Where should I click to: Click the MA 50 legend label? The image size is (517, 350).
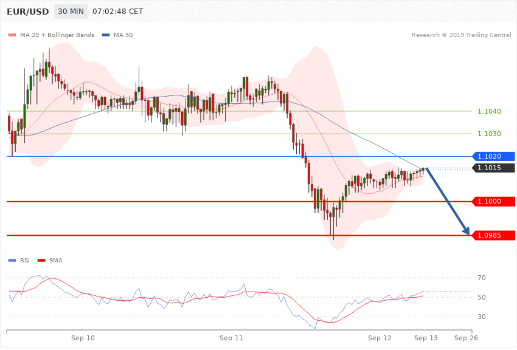(123, 35)
